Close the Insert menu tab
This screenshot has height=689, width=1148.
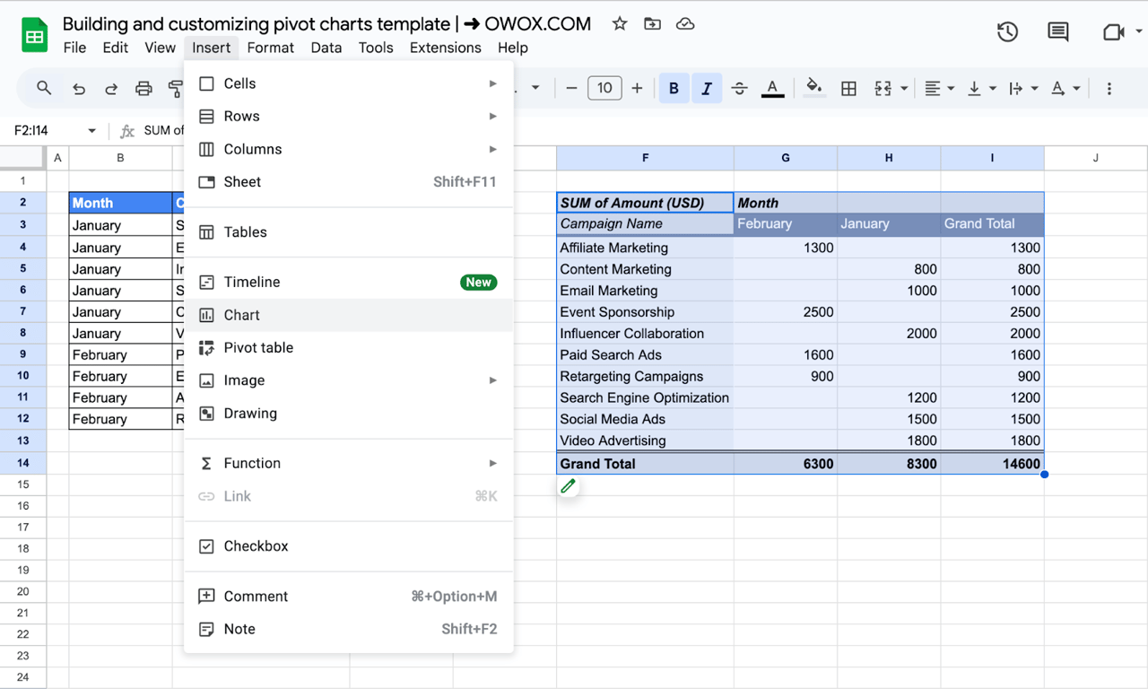pyautogui.click(x=212, y=48)
